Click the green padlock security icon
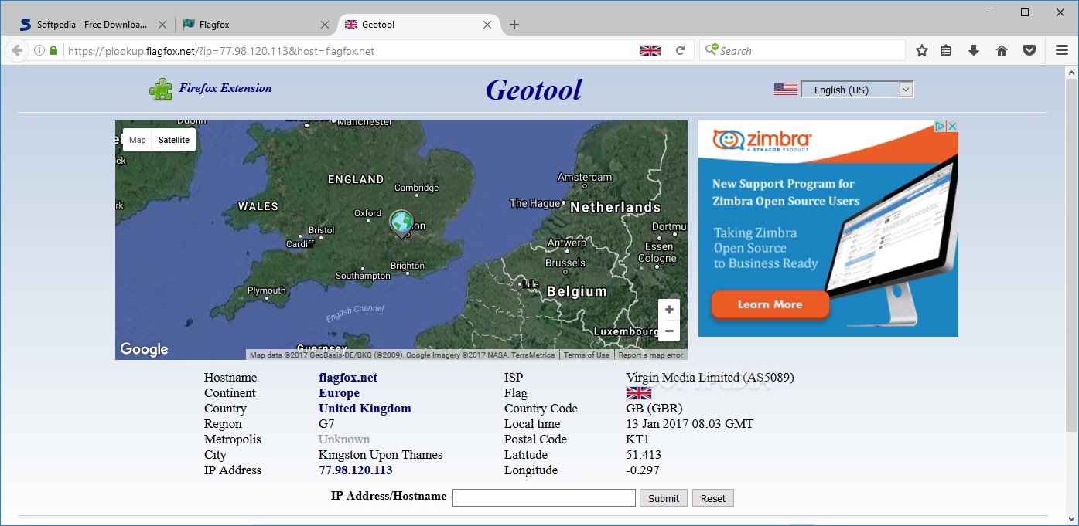Screen dimensions: 1079x526 [x=53, y=50]
